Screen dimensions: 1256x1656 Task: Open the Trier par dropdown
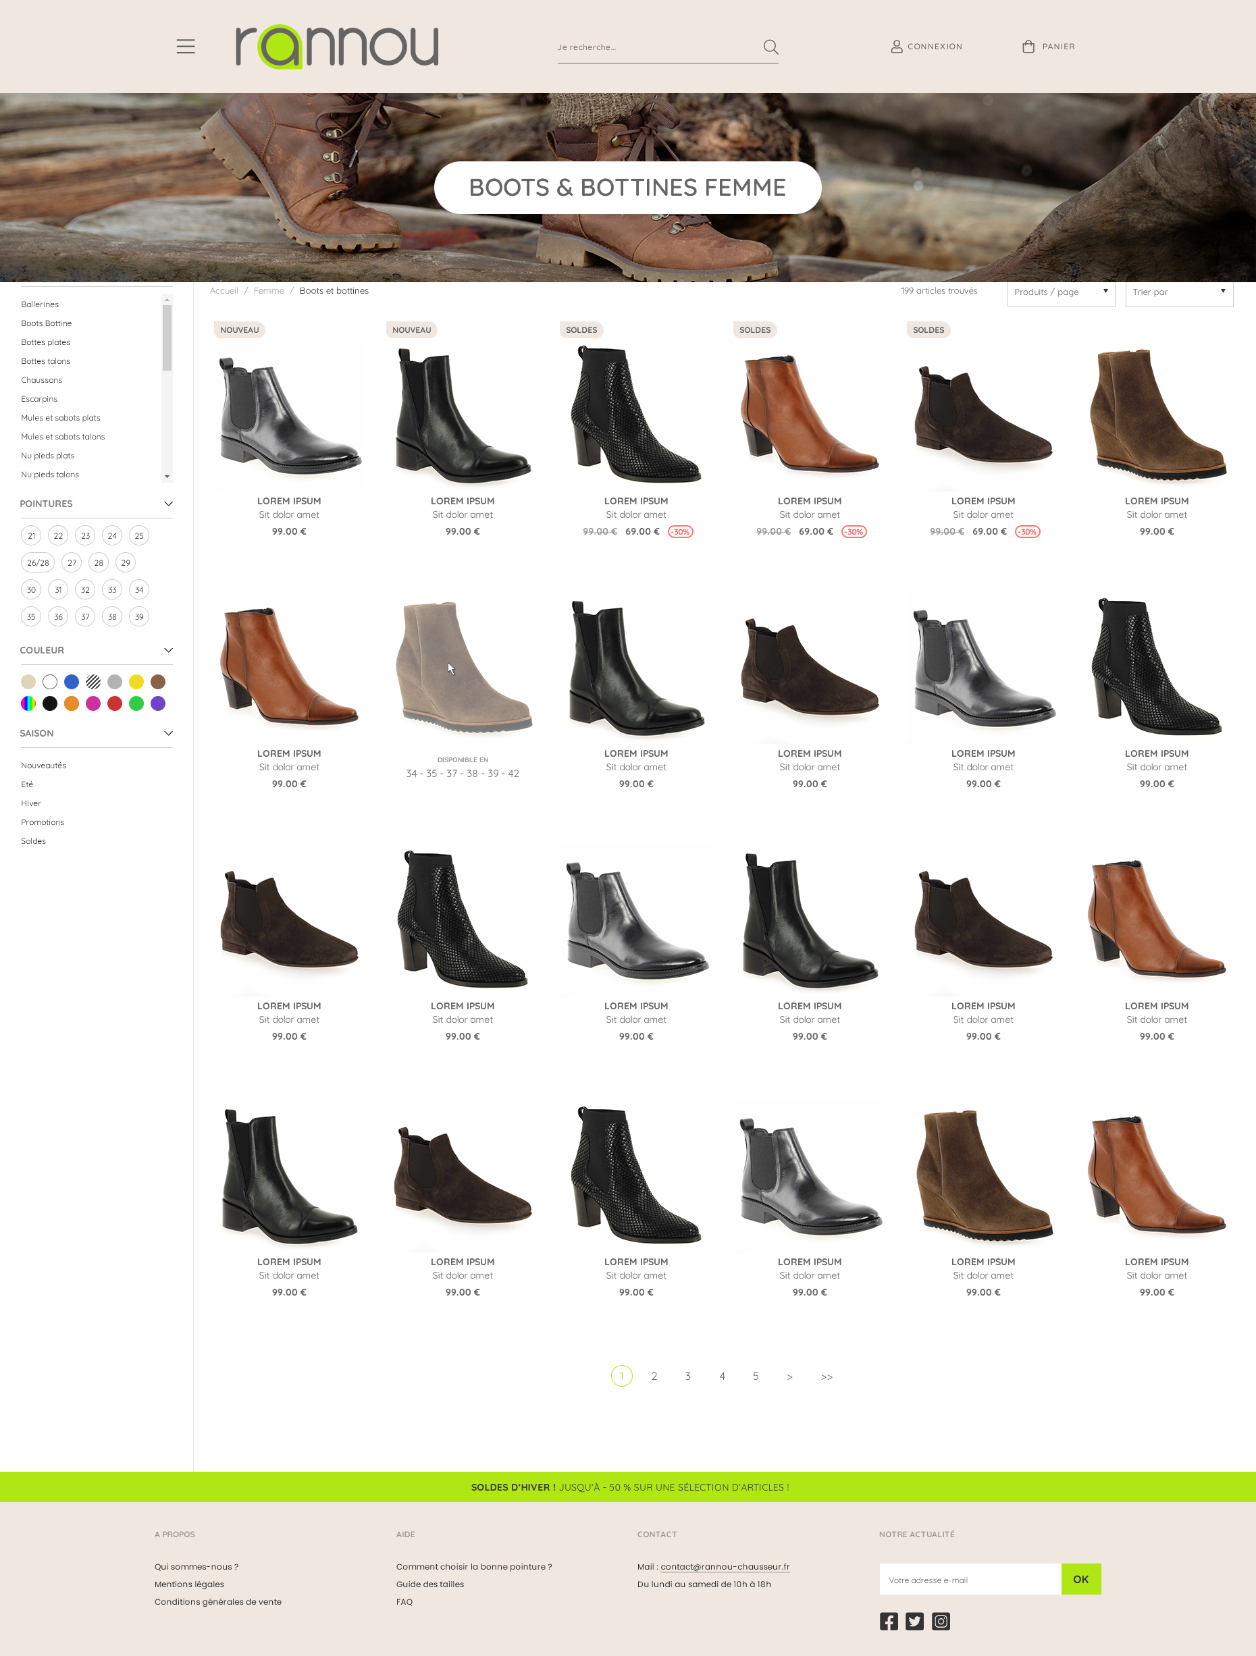tap(1178, 293)
